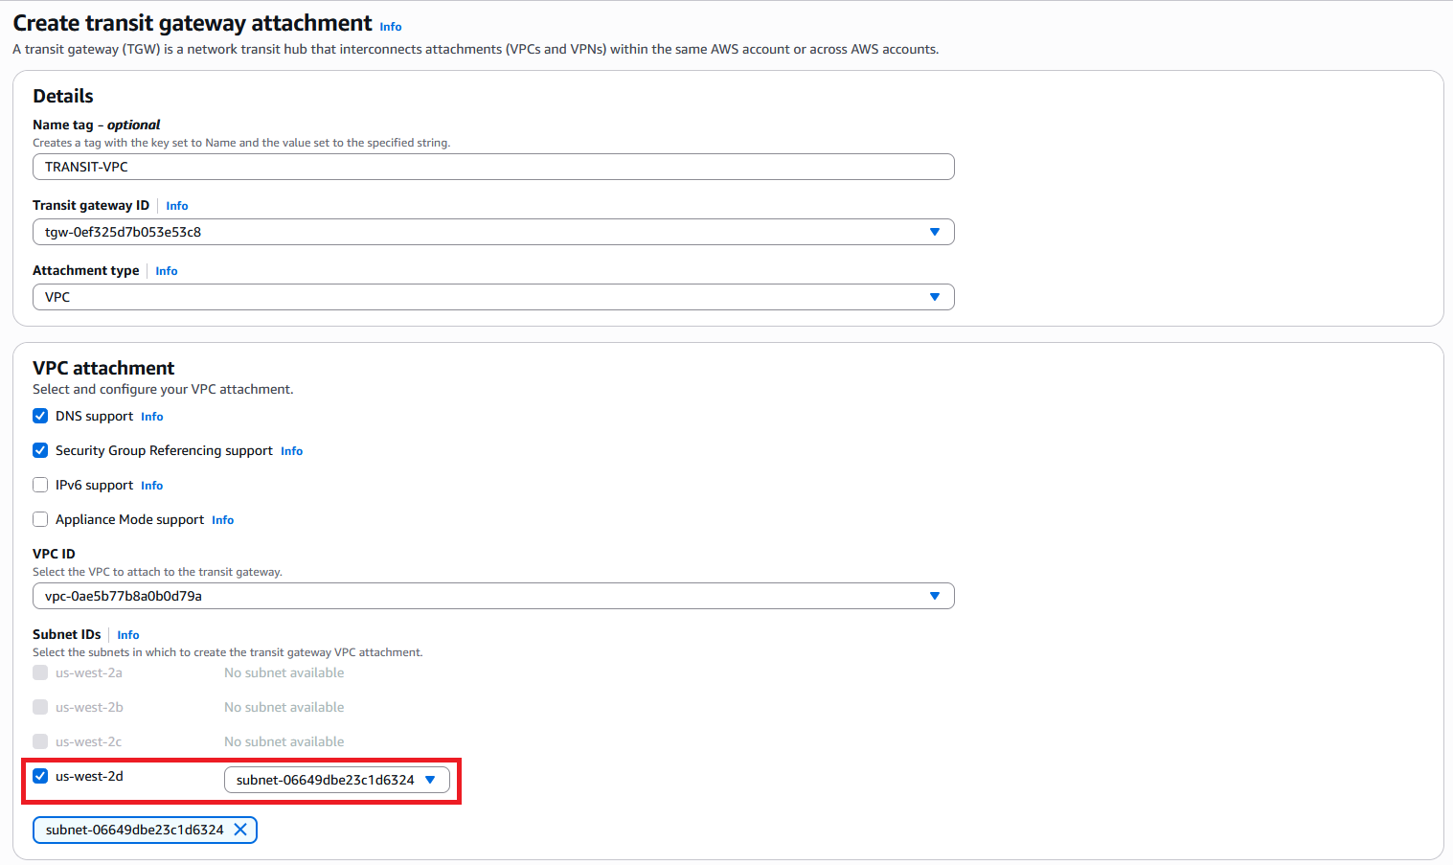
Task: Open the VPC ID dropdown
Action: click(x=493, y=596)
